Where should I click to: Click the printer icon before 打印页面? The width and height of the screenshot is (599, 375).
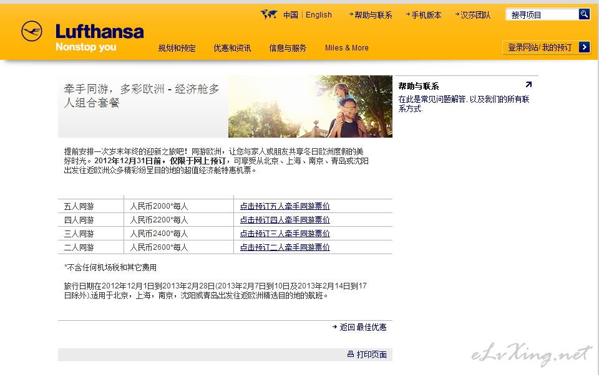350,354
